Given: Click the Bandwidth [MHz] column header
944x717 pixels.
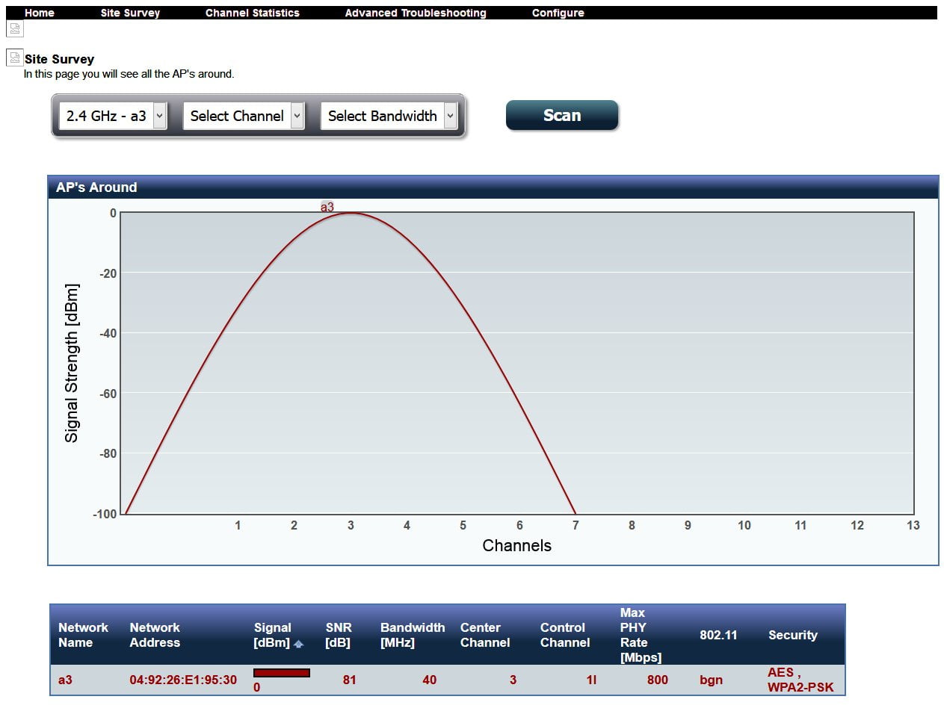Looking at the screenshot, I should pyautogui.click(x=413, y=635).
